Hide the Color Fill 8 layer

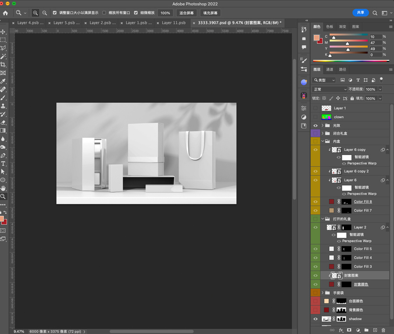pos(315,201)
